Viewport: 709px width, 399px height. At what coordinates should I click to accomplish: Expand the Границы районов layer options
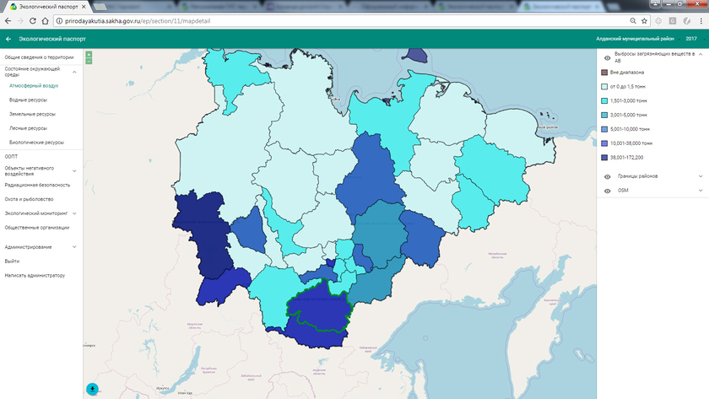pyautogui.click(x=700, y=176)
